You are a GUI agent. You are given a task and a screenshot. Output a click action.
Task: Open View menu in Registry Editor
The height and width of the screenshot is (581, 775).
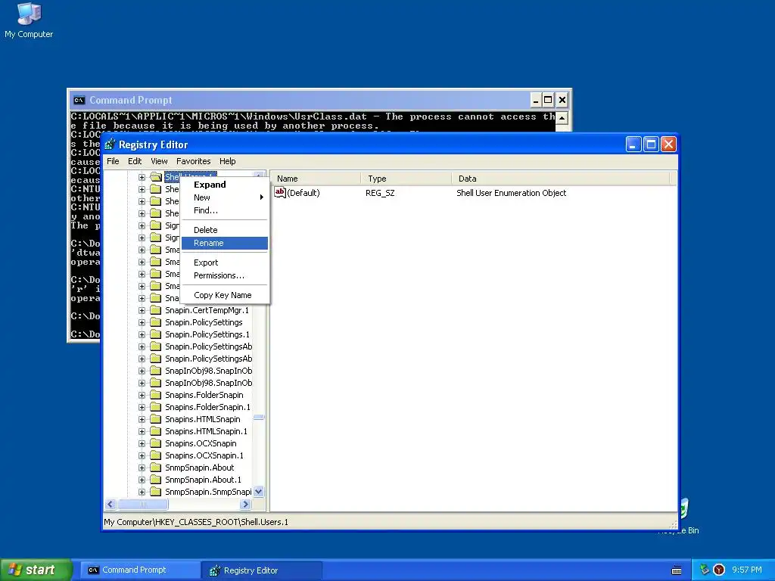coord(159,161)
